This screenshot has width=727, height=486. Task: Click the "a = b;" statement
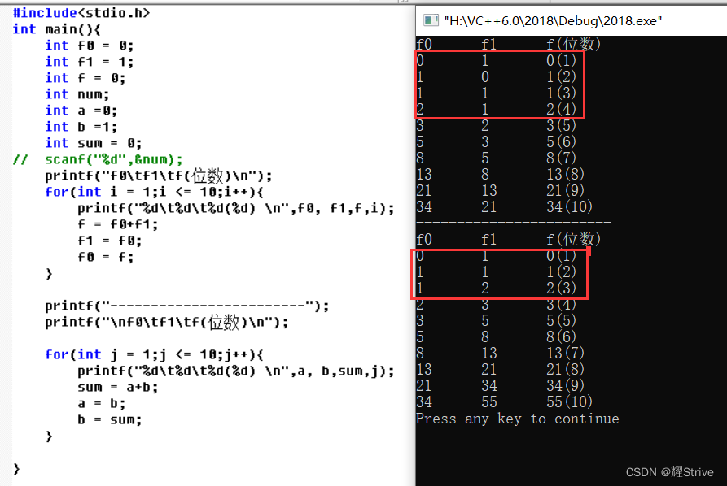click(101, 404)
